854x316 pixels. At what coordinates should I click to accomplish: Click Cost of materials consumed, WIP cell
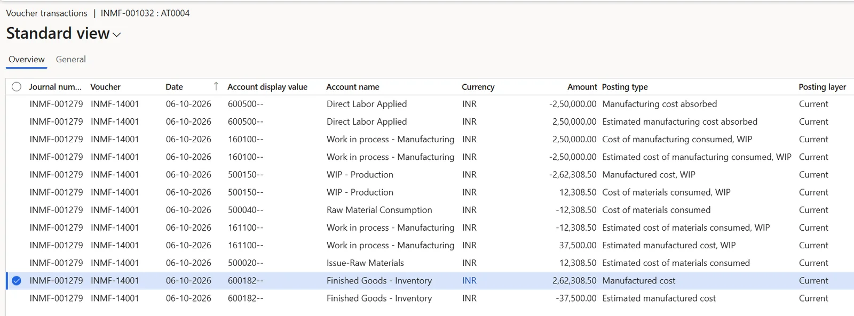[667, 192]
